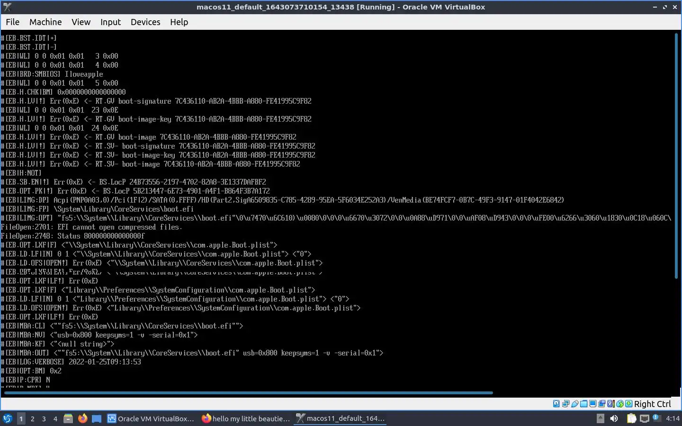The width and height of the screenshot is (682, 426).
Task: Click the '#[EB.H.CHK|BM] 0x0000000000000000' line
Action: (63, 92)
